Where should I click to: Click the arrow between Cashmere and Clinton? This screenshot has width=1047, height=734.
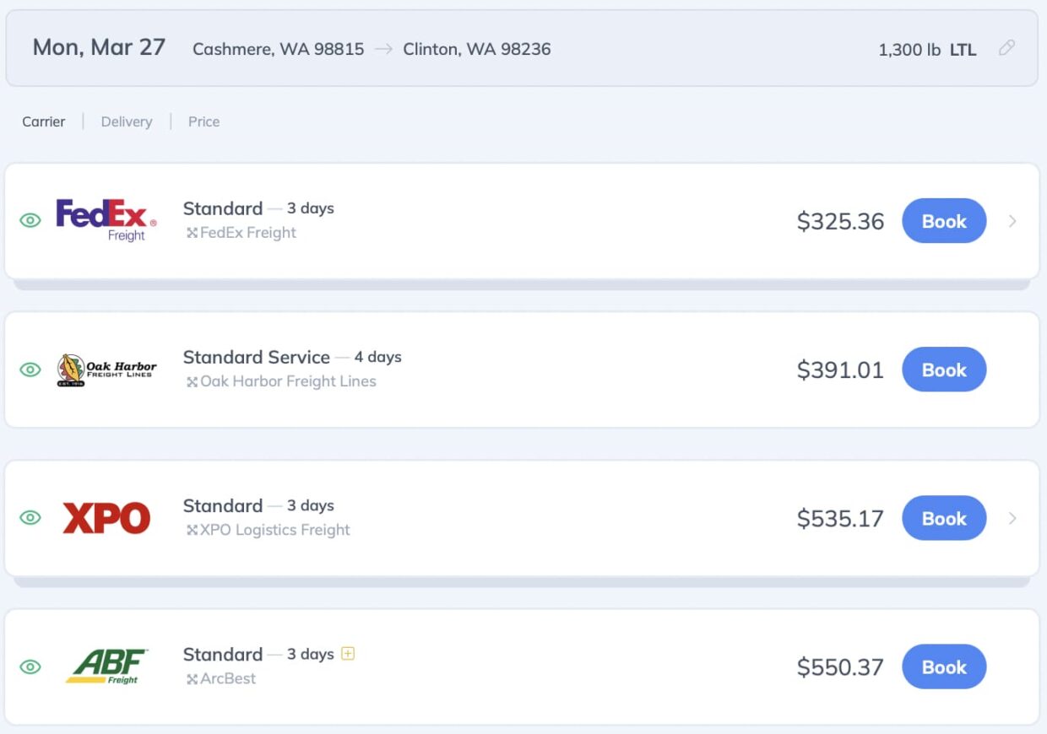point(382,49)
